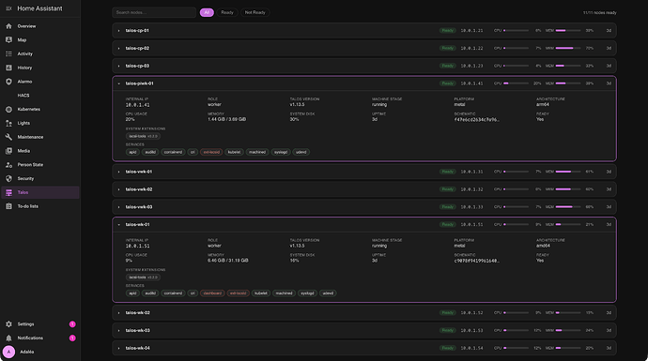This screenshot has width=648, height=361.
Task: Open the Lights icon in sidebar
Action: click(x=8, y=123)
